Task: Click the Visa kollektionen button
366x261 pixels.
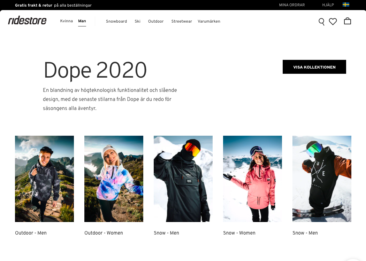Action: pos(314,67)
